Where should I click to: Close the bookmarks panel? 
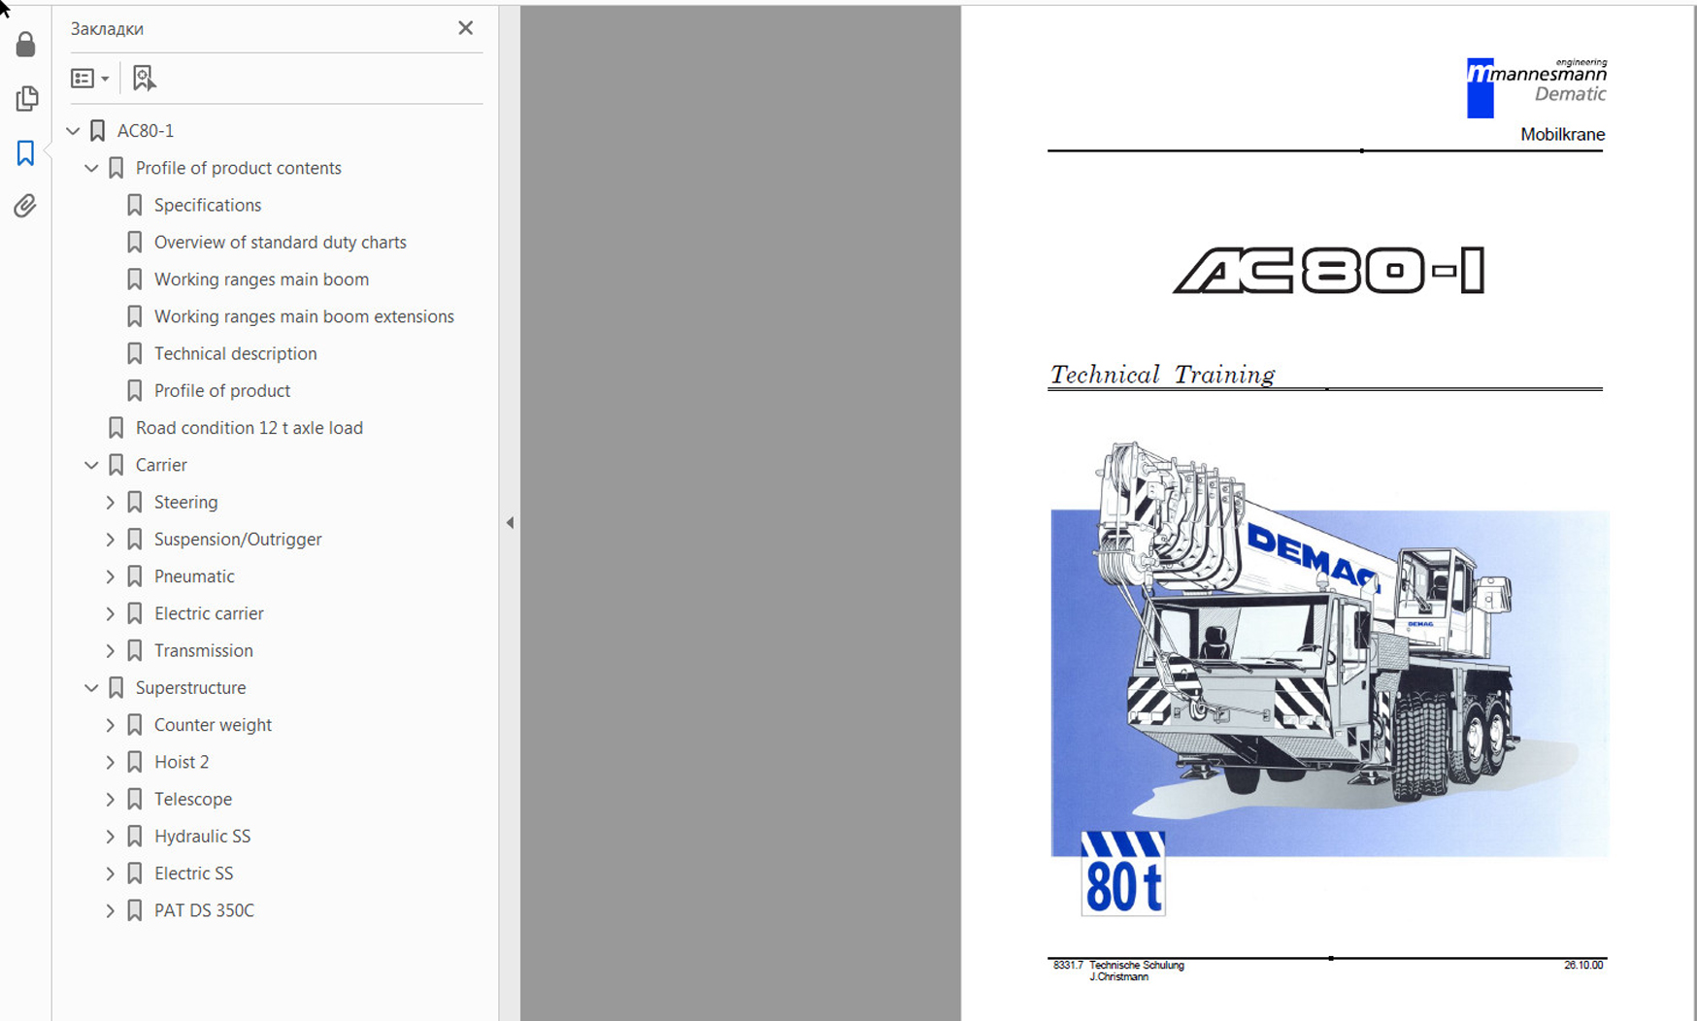(x=465, y=28)
